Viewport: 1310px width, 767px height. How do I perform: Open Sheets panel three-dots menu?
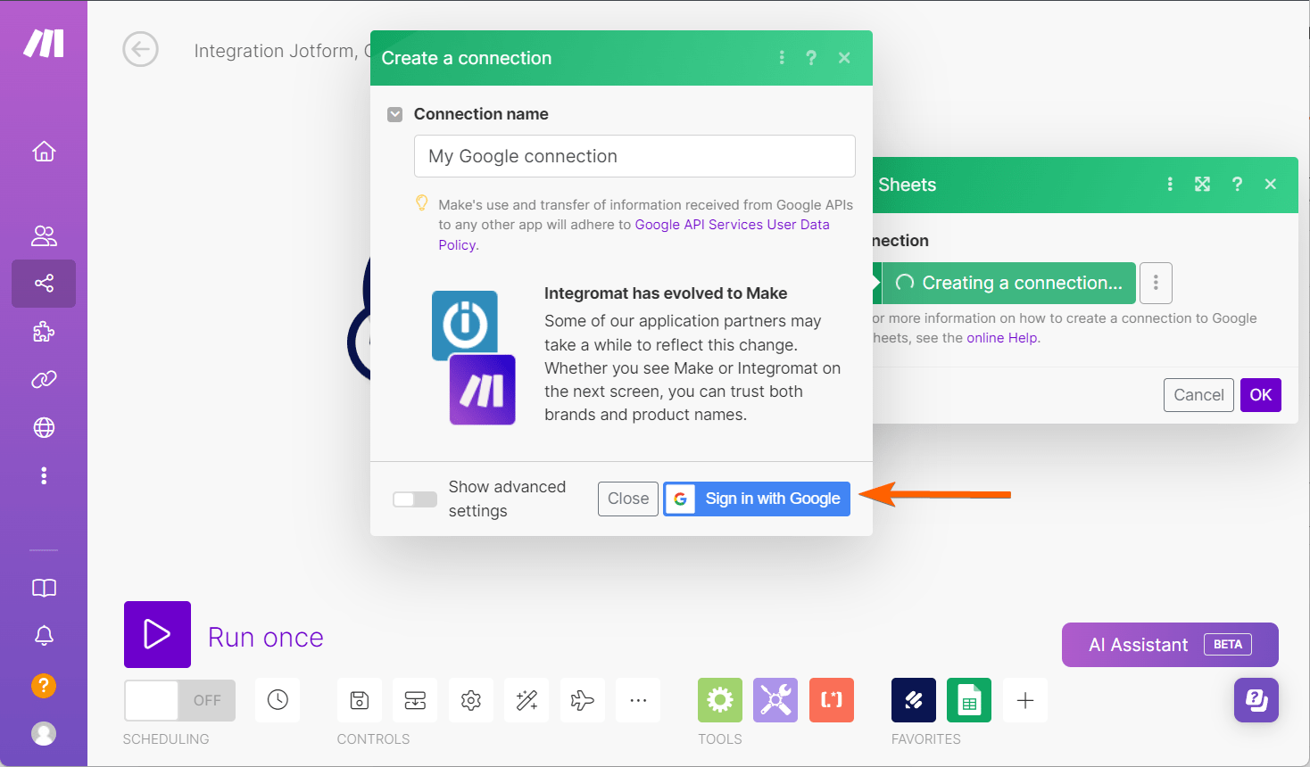pos(1170,184)
